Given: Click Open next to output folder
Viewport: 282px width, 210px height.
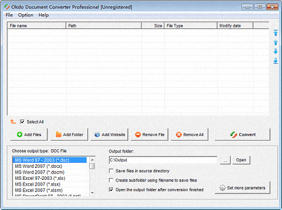Looking at the screenshot, I should pos(241,160).
